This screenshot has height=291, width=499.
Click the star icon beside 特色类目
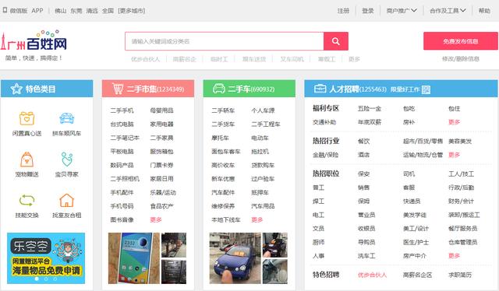click(16, 89)
